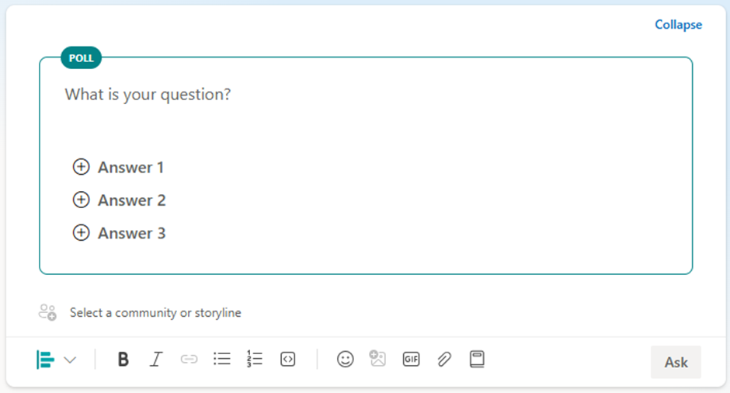Collapse the poll composer
The height and width of the screenshot is (393, 730).
point(678,25)
